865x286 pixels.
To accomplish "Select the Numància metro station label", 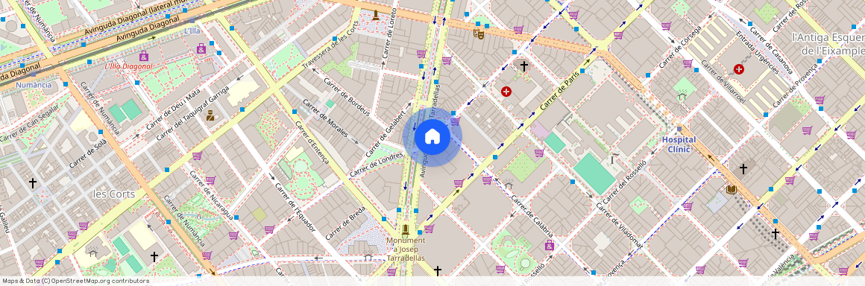I will point(34,85).
